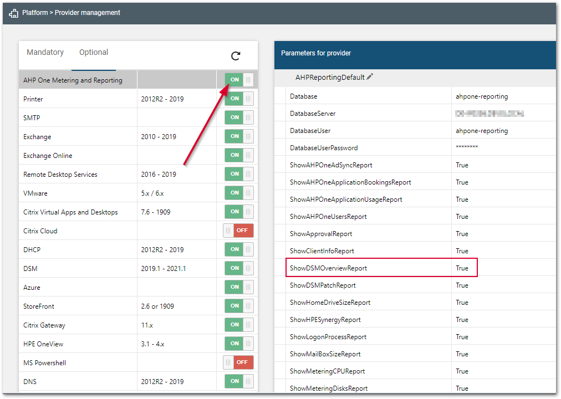Click the True value of ShowDSMOverviewReport

(462, 268)
